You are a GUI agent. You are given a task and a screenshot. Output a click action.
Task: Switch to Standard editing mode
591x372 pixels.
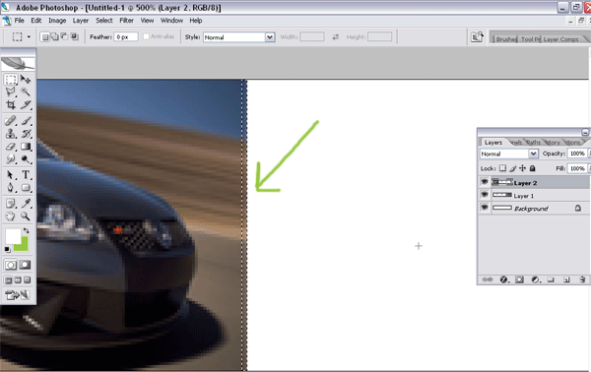(x=11, y=265)
